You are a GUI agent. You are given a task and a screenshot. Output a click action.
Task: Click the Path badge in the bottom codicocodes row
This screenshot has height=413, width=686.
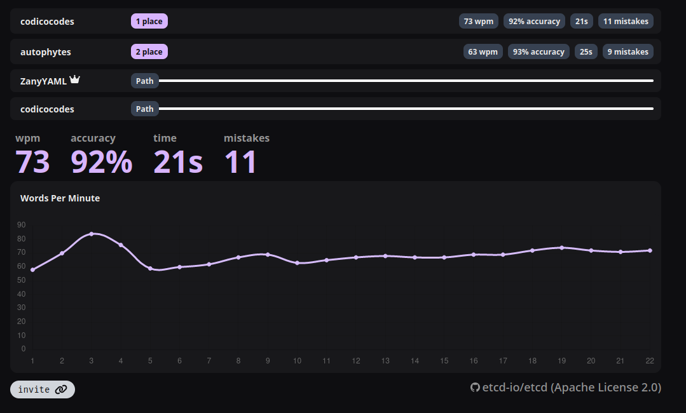[x=144, y=109]
